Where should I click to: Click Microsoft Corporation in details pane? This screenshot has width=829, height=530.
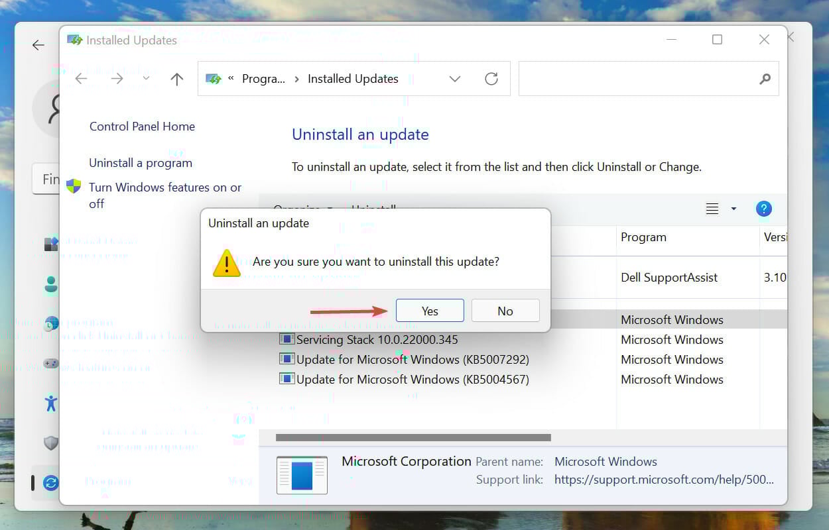click(407, 461)
